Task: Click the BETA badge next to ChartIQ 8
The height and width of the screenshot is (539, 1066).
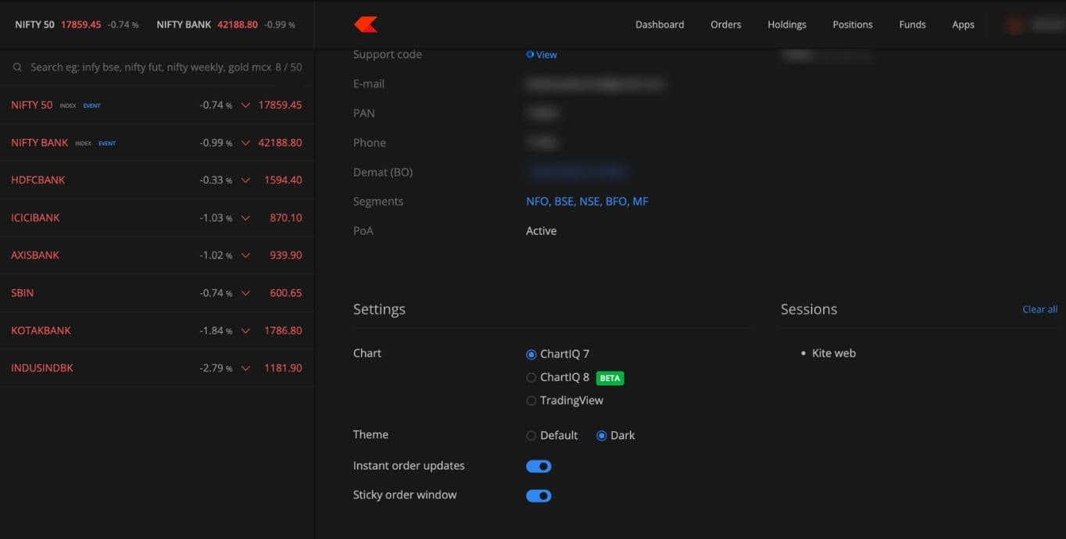Action: (x=610, y=378)
